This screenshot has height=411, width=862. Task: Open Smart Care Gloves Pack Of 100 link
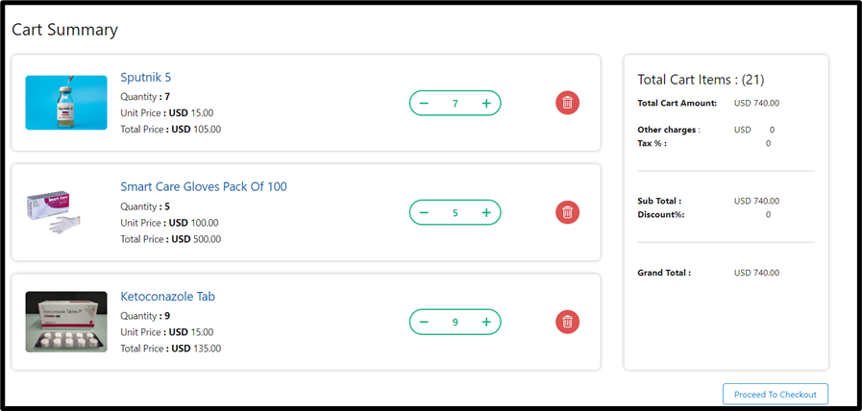coord(203,186)
